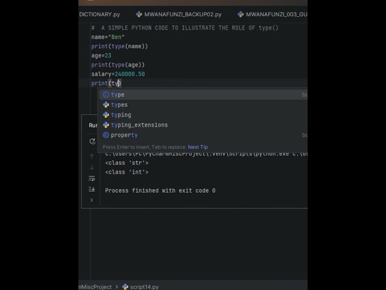386x290 pixels.
Task: Click the Run panel label
Action: (x=93, y=126)
